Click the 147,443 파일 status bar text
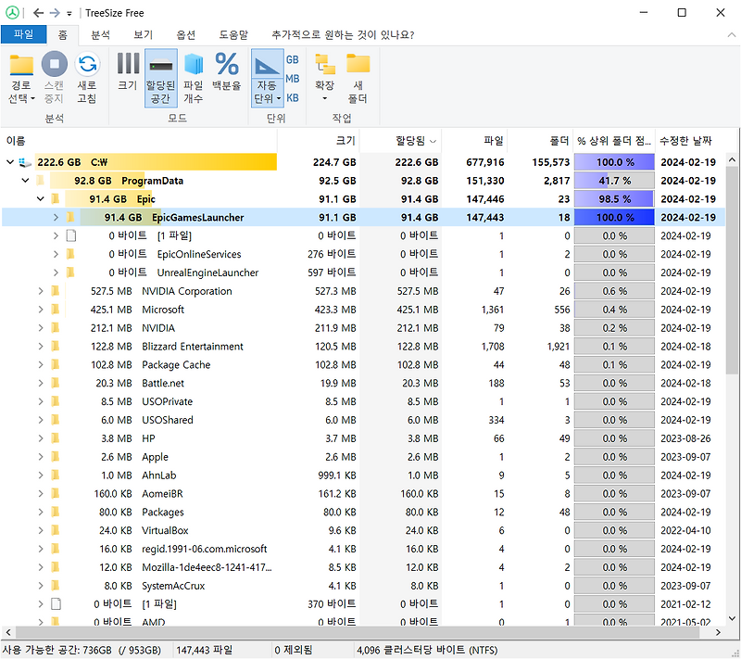 coord(204,650)
